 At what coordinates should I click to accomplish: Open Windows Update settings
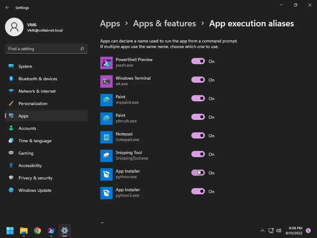coord(35,190)
